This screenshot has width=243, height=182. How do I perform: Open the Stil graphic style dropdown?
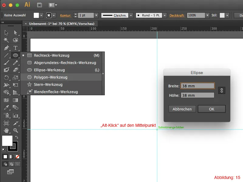coord(227,15)
